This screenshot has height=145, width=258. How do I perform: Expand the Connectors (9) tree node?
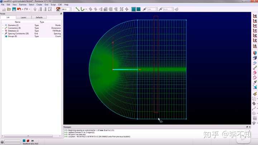click(x=3, y=28)
